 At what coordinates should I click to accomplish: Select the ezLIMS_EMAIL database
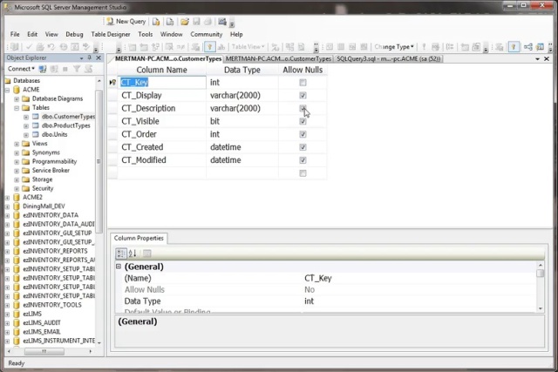coord(42,332)
